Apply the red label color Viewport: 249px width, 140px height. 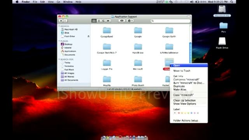click(x=179, y=113)
